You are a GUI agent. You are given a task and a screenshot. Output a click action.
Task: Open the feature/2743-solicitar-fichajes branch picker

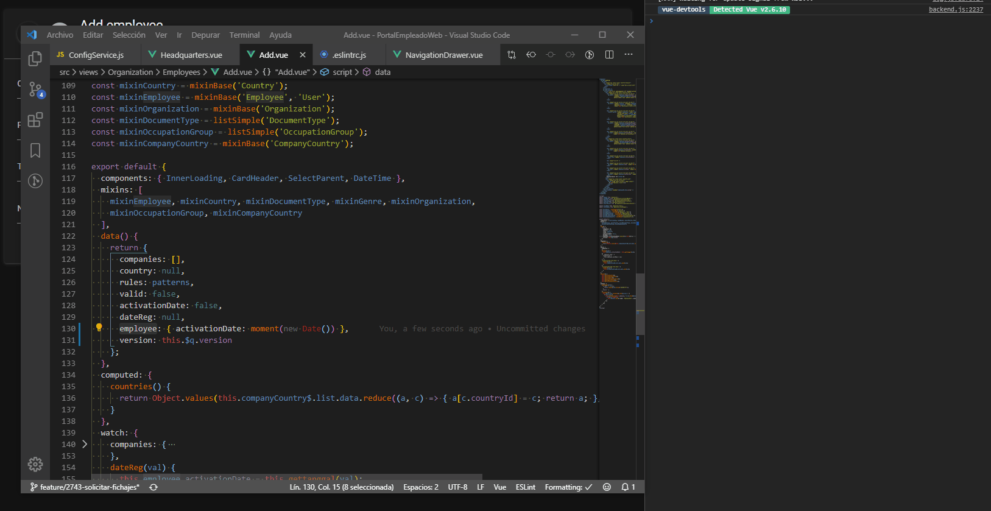coord(85,487)
